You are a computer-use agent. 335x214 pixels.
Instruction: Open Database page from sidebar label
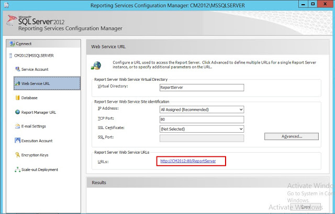point(29,98)
